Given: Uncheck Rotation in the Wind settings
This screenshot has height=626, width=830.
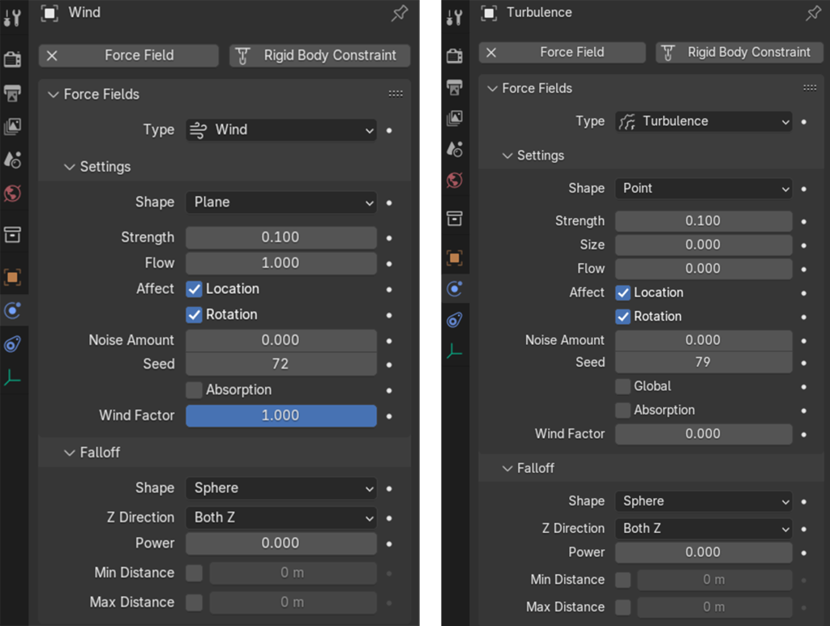Looking at the screenshot, I should 194,314.
